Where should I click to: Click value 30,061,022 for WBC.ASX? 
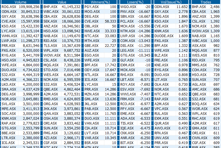pos(71,12)
